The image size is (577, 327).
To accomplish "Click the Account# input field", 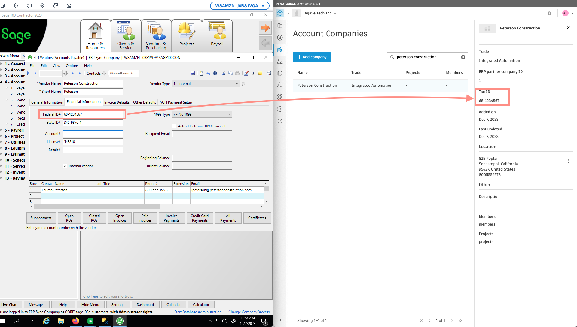I will pyautogui.click(x=93, y=134).
